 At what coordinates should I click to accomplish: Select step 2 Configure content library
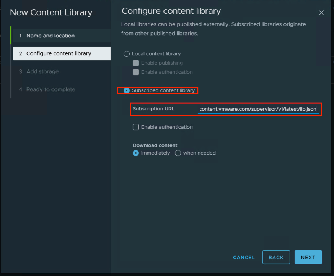coord(59,53)
